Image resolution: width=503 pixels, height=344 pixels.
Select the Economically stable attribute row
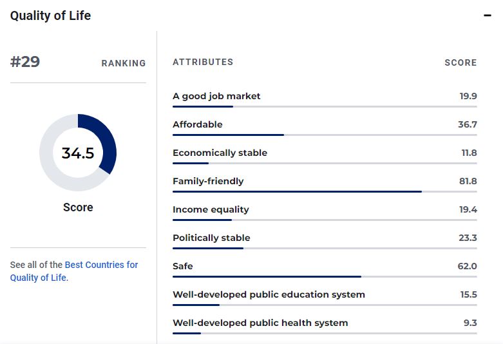coord(325,156)
